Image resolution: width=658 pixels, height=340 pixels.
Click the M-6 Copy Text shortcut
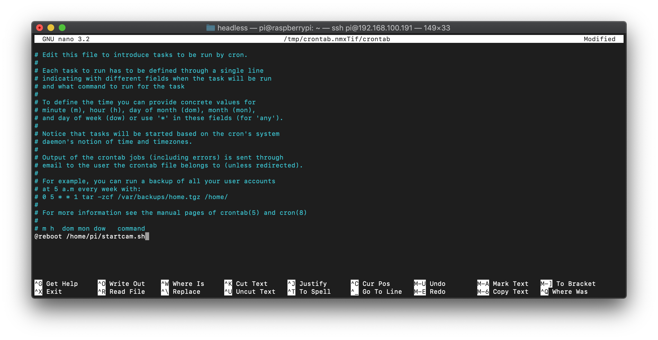[503, 292]
